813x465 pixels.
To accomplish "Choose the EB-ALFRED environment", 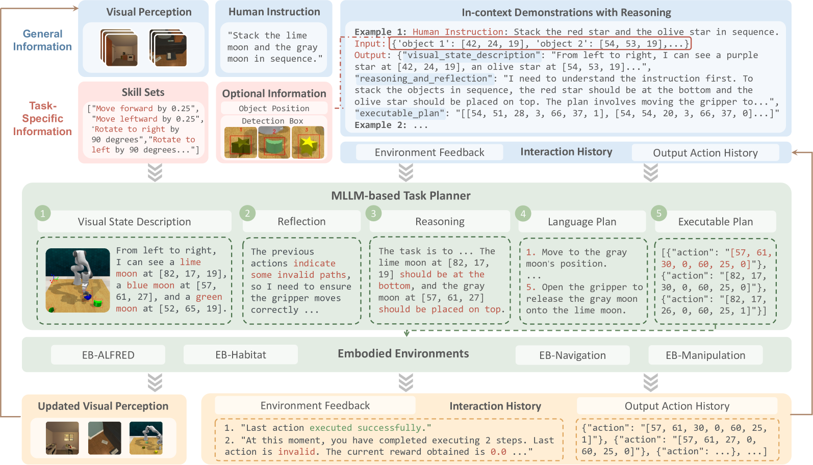I will click(x=108, y=355).
